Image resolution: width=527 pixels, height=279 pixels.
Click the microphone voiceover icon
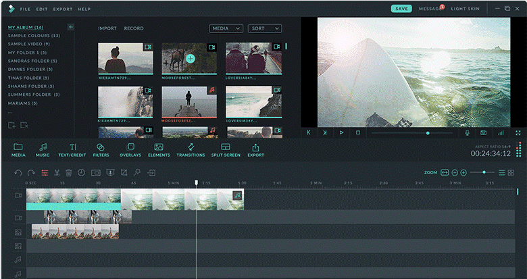pyautogui.click(x=467, y=132)
